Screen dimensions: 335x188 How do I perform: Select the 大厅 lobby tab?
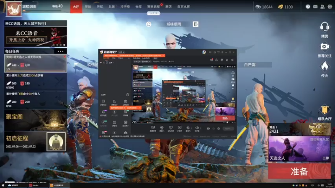[x=76, y=7]
